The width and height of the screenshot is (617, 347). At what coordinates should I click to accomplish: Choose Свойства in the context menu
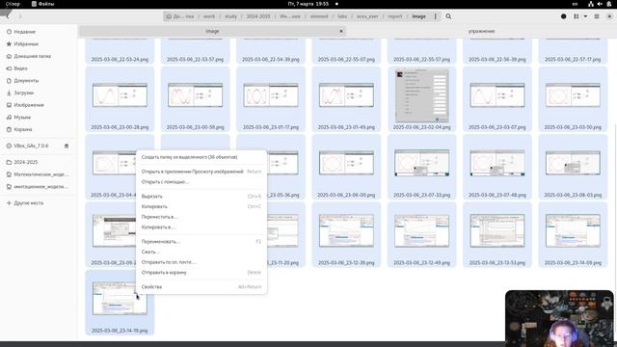(201, 287)
